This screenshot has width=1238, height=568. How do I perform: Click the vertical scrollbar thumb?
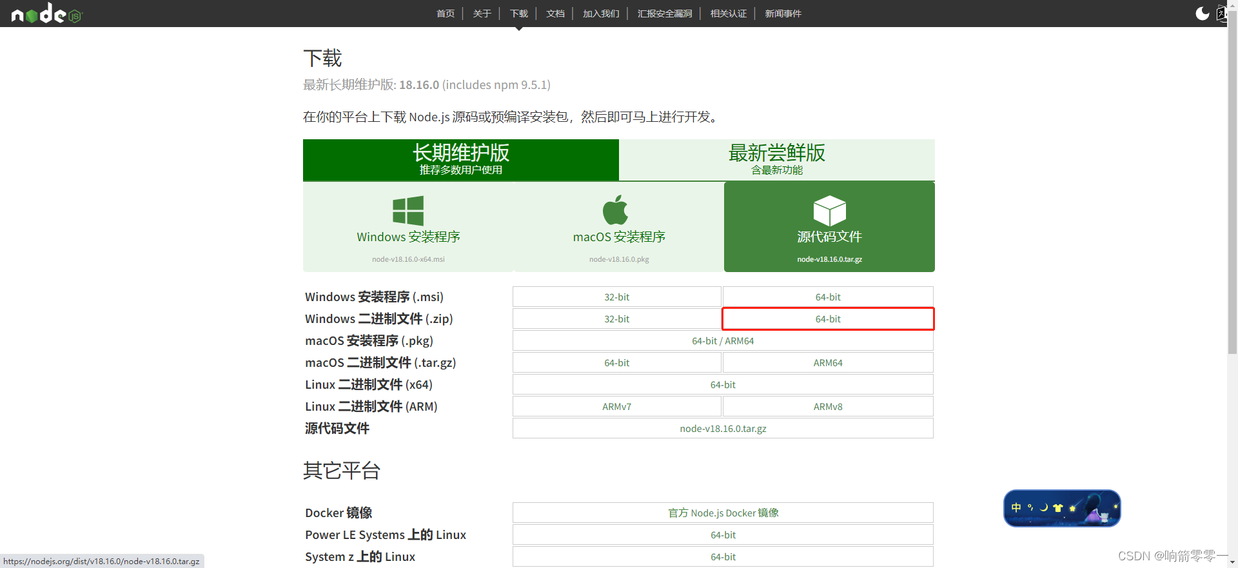click(1232, 184)
